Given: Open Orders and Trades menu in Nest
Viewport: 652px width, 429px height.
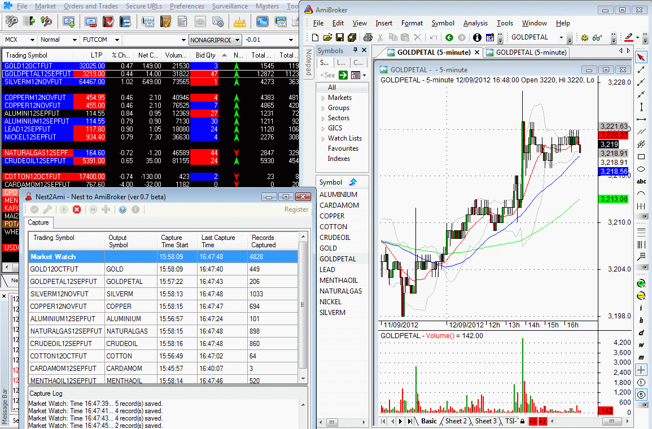Looking at the screenshot, I should (x=91, y=6).
